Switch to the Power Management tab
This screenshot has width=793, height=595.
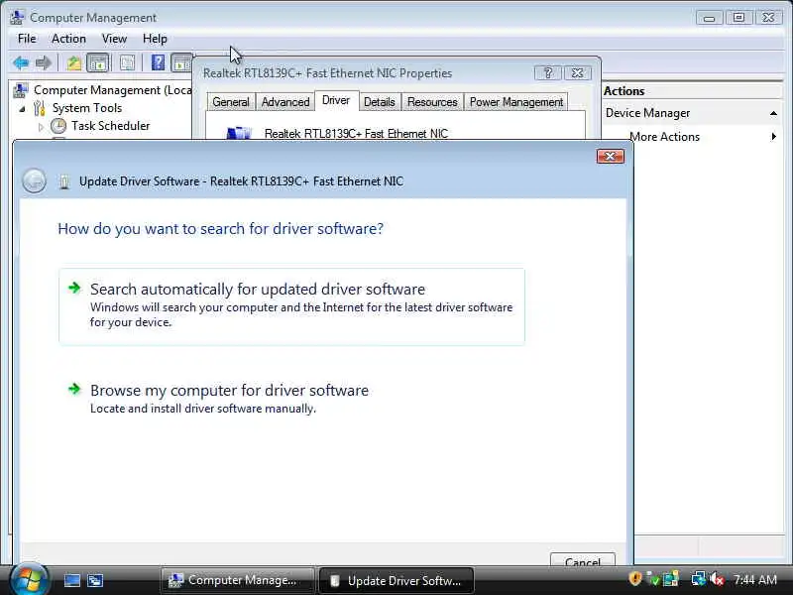pyautogui.click(x=516, y=102)
